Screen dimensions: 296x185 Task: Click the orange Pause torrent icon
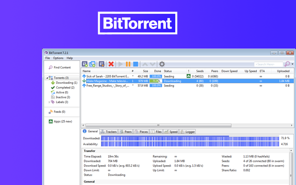coord(128,64)
